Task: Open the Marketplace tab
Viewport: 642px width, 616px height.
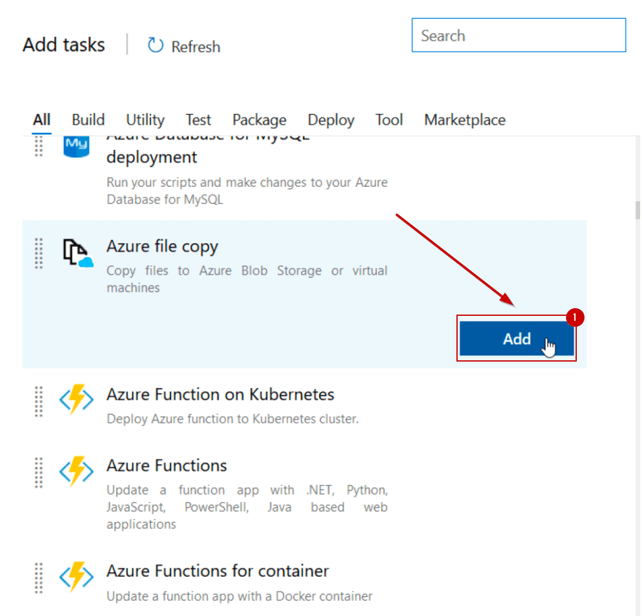Action: point(465,120)
